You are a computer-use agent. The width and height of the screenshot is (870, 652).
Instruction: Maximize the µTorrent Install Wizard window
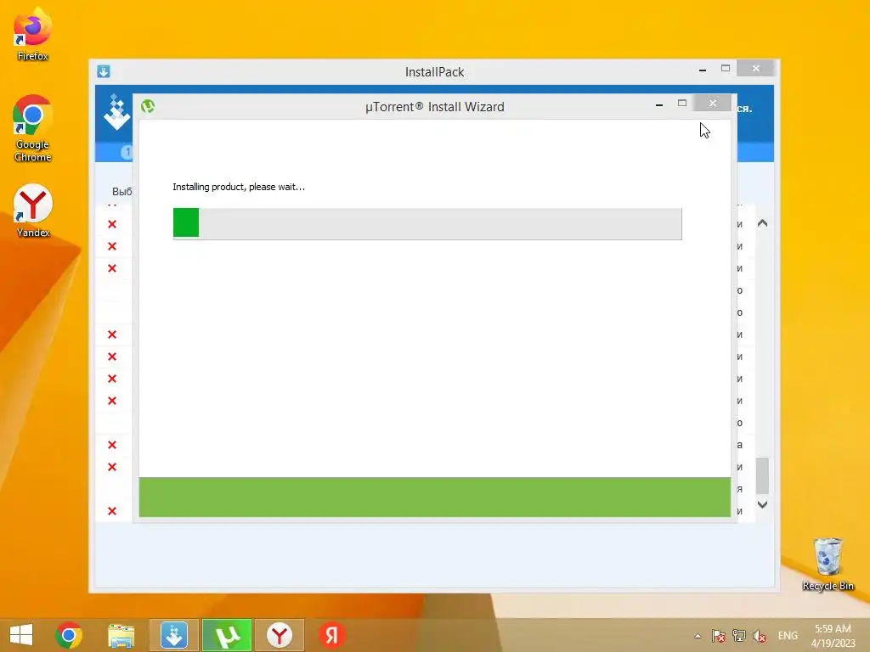(682, 103)
